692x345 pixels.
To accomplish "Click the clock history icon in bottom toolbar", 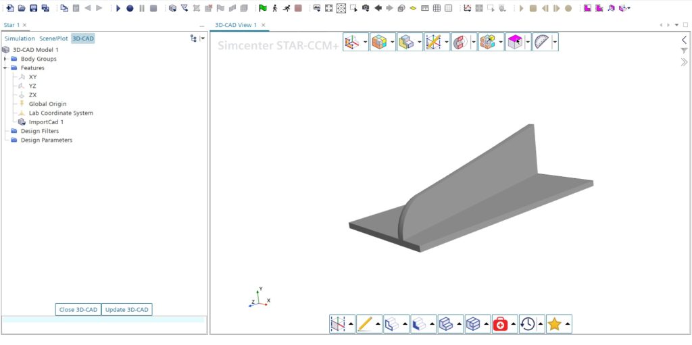I will (x=527, y=324).
